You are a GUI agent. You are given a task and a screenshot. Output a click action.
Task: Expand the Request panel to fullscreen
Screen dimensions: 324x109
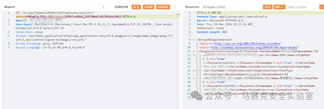pos(175,7)
